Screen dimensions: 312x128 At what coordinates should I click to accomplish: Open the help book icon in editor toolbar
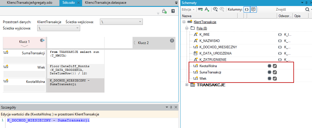(173, 11)
